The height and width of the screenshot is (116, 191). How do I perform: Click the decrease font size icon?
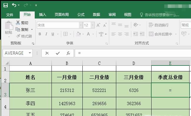point(105,25)
